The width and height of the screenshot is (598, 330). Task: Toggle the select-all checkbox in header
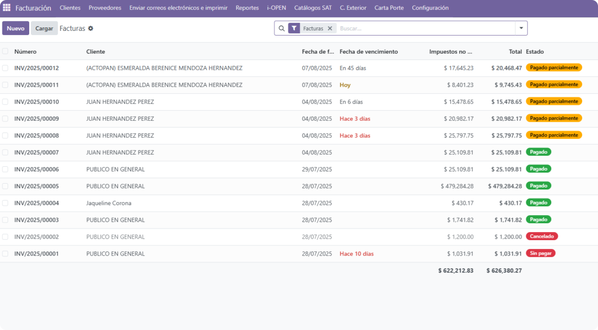pyautogui.click(x=5, y=51)
